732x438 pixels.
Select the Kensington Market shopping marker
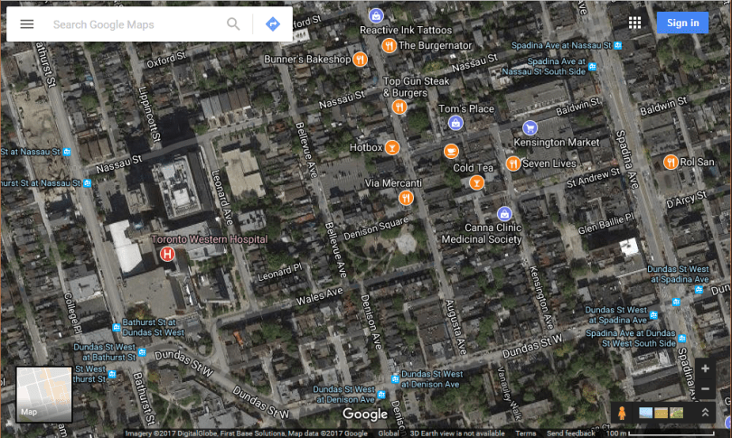pos(530,127)
